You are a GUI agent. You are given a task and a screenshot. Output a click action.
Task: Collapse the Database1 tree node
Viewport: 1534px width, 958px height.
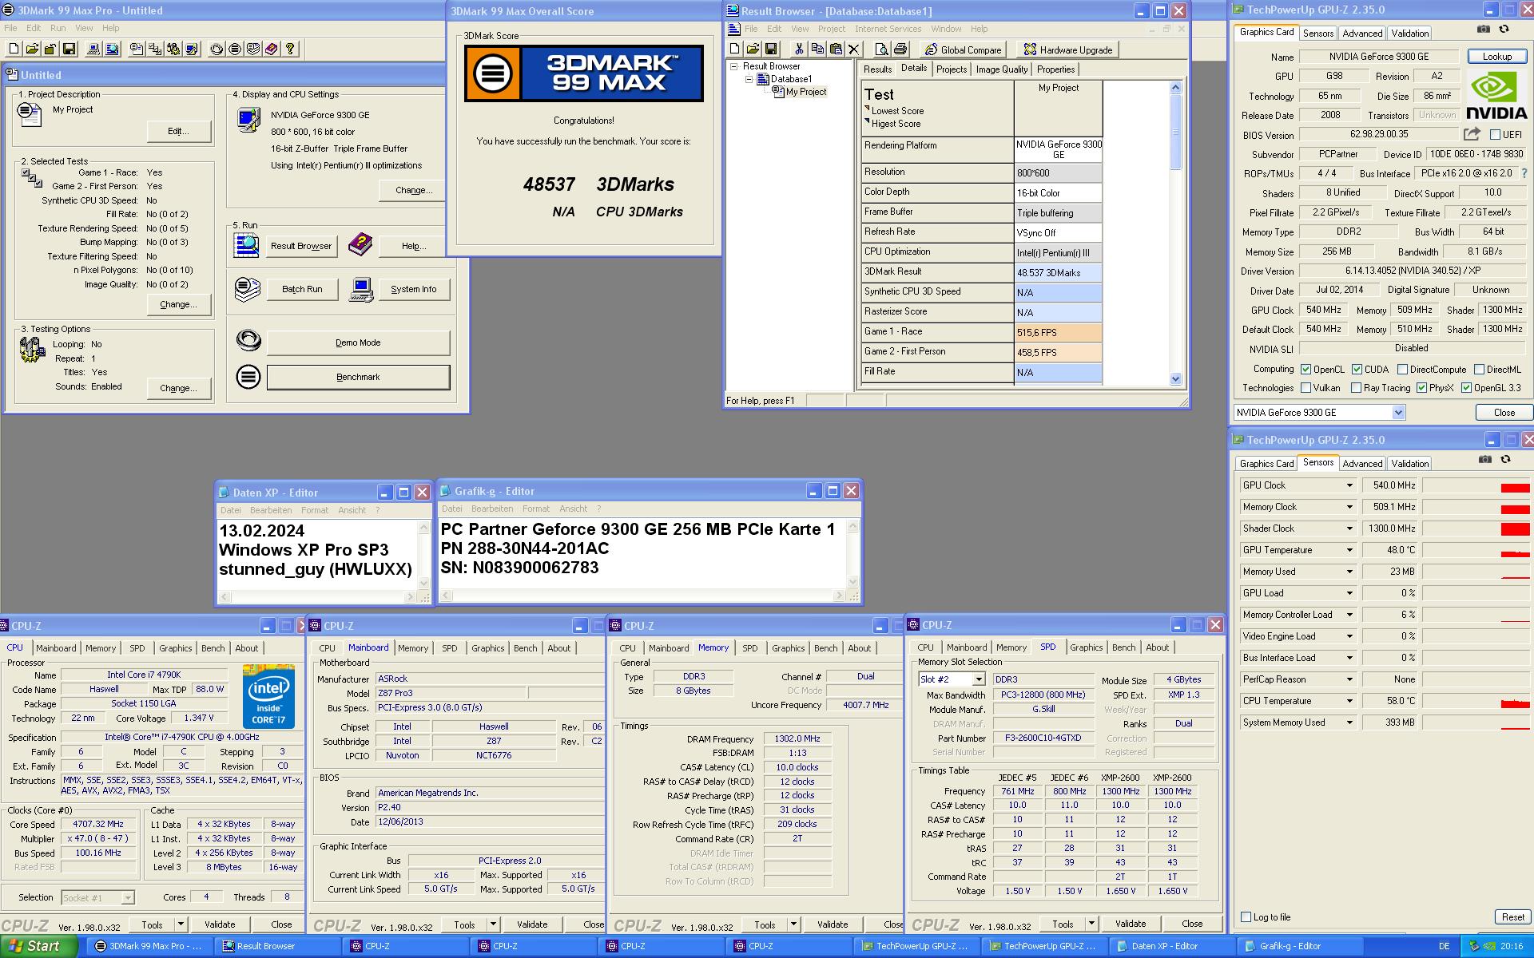tap(749, 80)
